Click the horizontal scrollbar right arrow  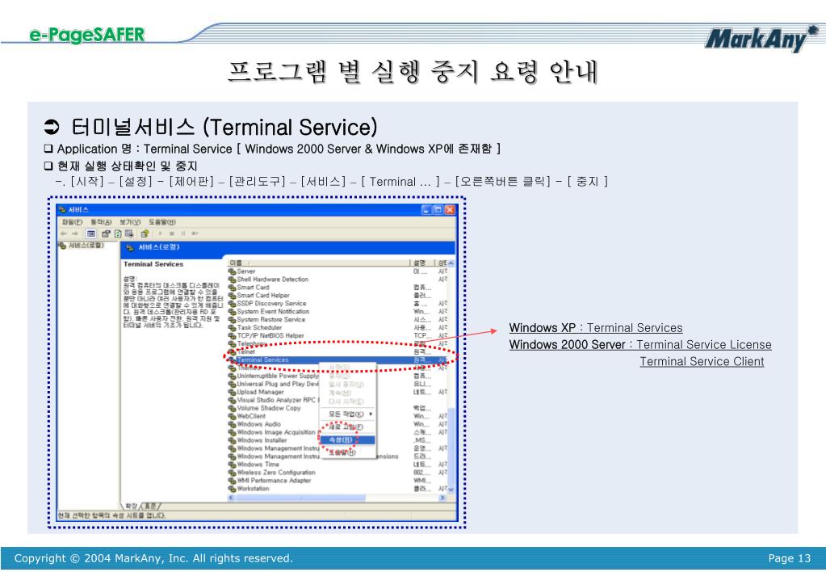443,498
